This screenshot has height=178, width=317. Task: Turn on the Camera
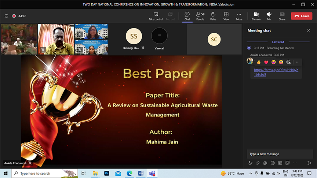tap(256, 16)
